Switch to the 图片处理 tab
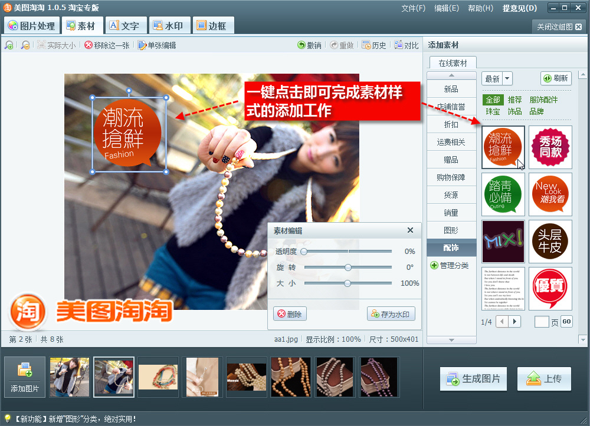Screen dimensions: 590x426 click(x=32, y=25)
